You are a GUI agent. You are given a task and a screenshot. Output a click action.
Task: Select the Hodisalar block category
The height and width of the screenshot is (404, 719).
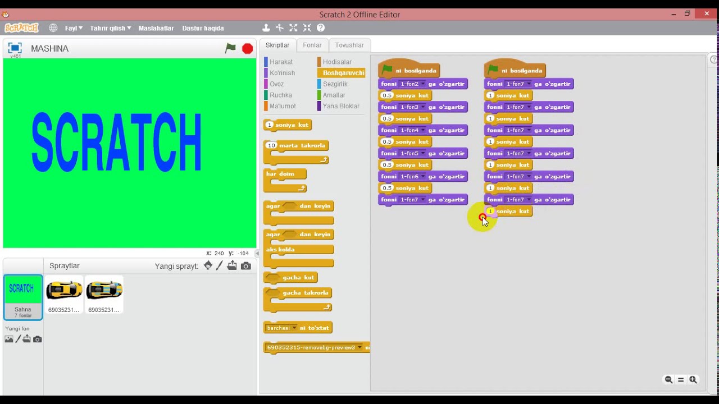337,62
